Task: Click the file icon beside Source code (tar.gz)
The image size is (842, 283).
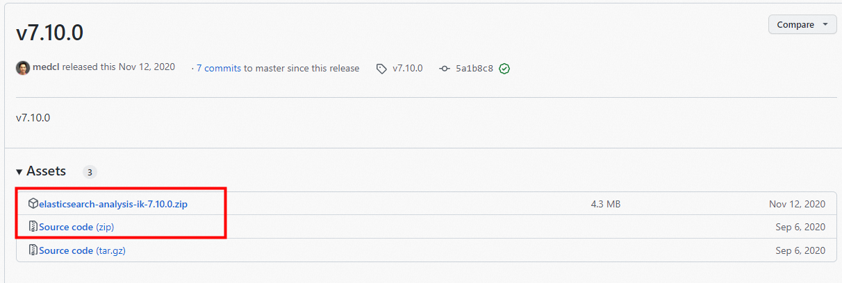Action: pos(33,250)
